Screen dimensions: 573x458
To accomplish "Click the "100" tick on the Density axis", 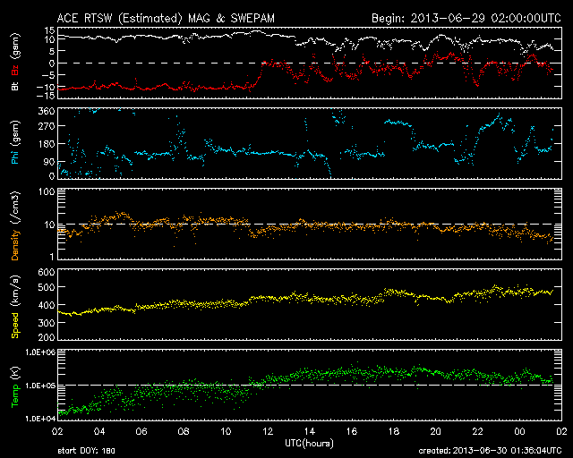I will [47, 191].
